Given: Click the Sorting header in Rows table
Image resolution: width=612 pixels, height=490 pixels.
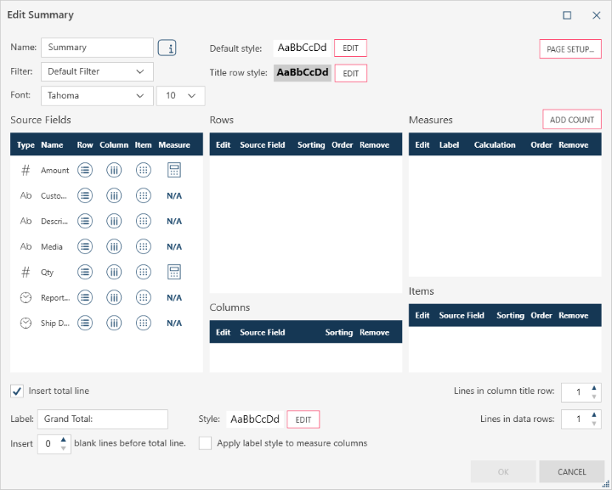Looking at the screenshot, I should pyautogui.click(x=311, y=145).
